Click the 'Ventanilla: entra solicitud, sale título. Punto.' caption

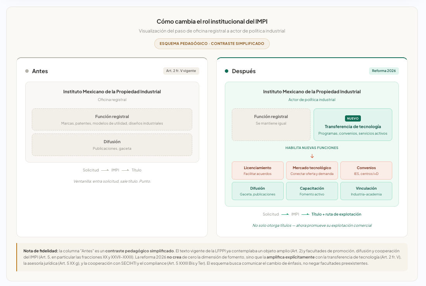point(112,181)
